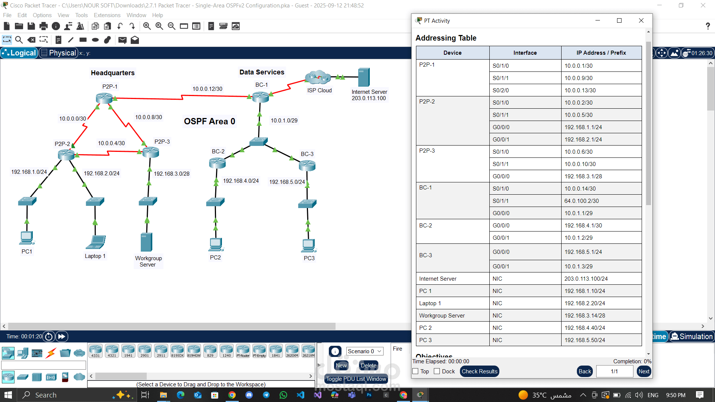Image resolution: width=715 pixels, height=402 pixels.
Task: Click the ISP Cloud device
Action: (318, 77)
